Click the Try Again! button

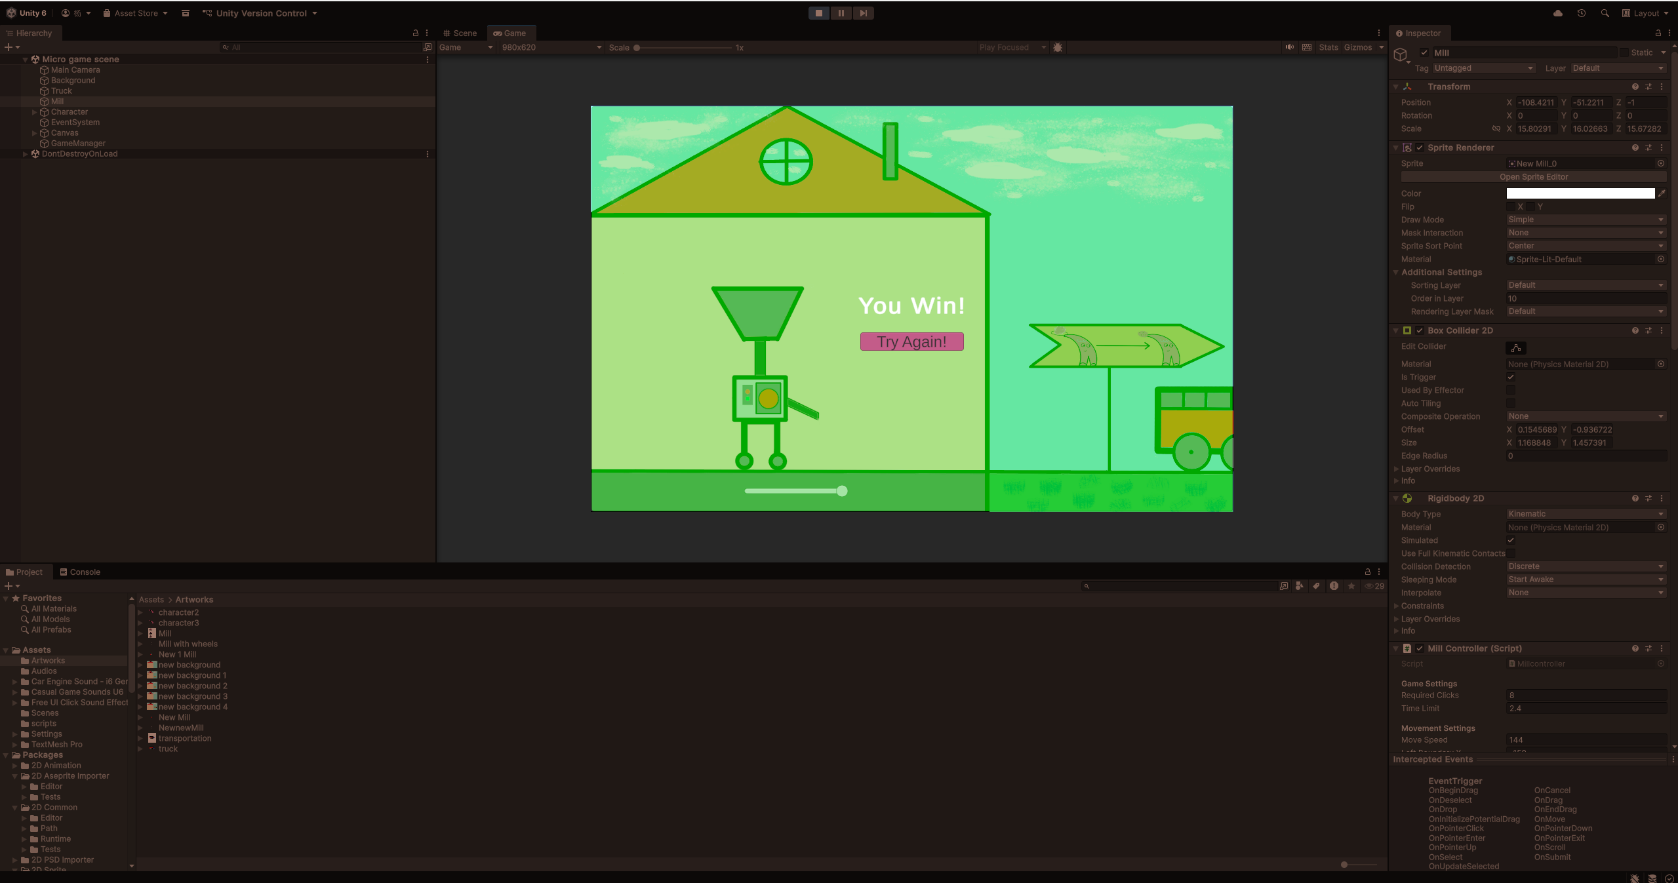911,342
